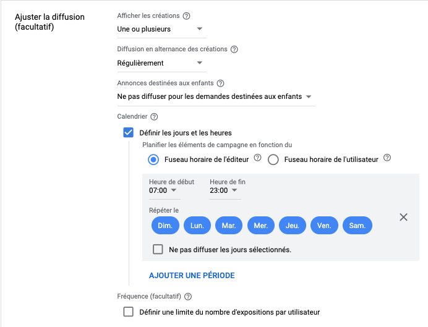Image resolution: width=428 pixels, height=327 pixels.
Task: Click AJOUTER UNE PÉRIODE link
Action: pos(192,276)
